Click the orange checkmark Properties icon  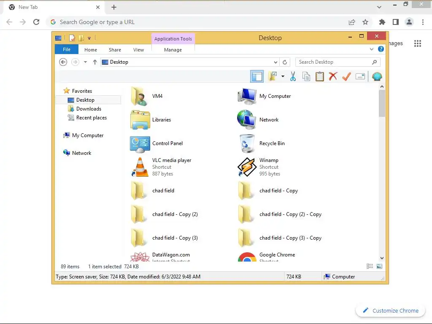(x=346, y=77)
